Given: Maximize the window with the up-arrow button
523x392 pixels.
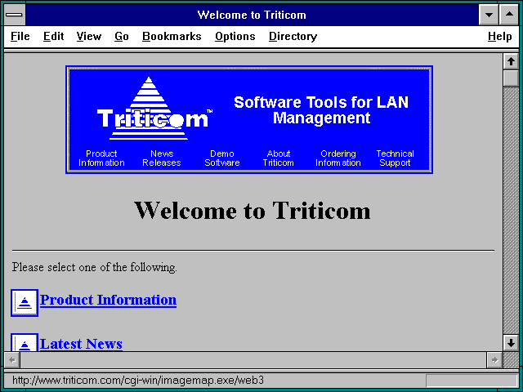Looking at the screenshot, I should pyautogui.click(x=509, y=15).
